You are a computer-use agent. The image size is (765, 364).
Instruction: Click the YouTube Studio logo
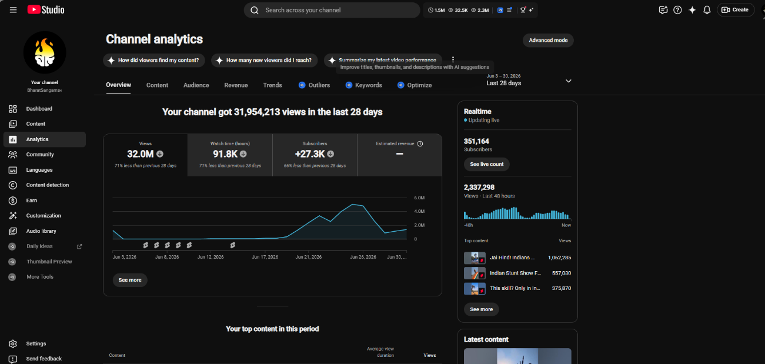(x=46, y=10)
